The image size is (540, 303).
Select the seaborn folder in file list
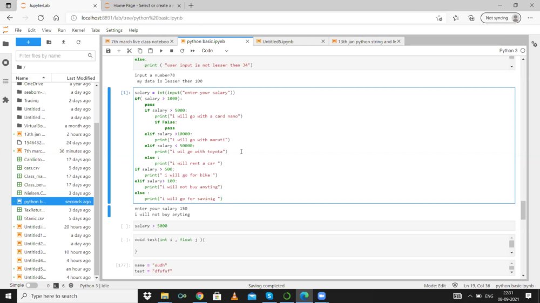tap(53, 92)
